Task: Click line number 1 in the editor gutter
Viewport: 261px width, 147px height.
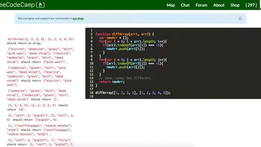Action: click(x=91, y=31)
